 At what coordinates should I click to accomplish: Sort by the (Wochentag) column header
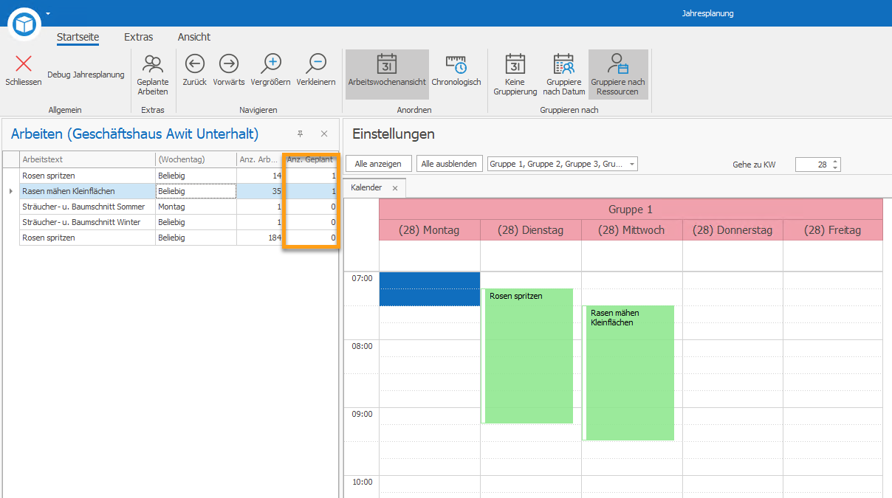point(196,159)
